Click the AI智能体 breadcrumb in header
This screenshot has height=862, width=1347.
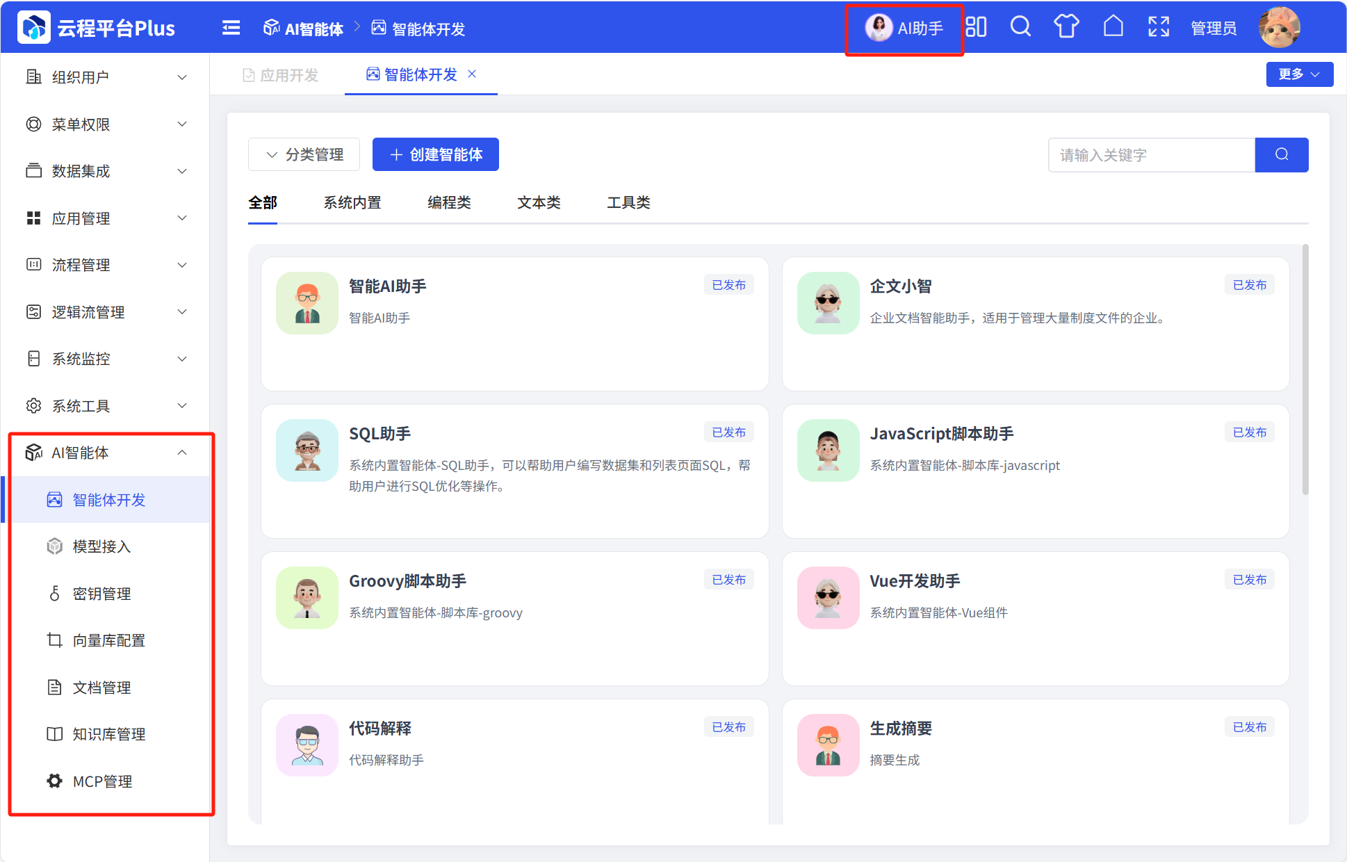tap(304, 29)
